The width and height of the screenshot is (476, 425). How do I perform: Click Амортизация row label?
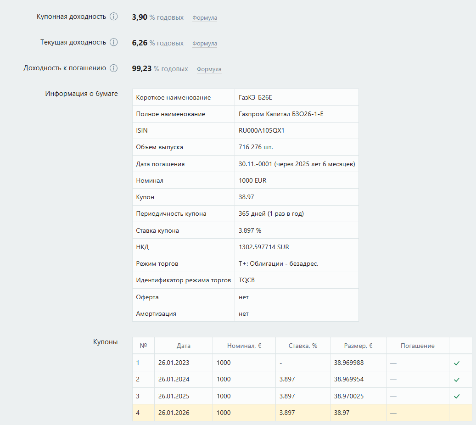pos(156,313)
